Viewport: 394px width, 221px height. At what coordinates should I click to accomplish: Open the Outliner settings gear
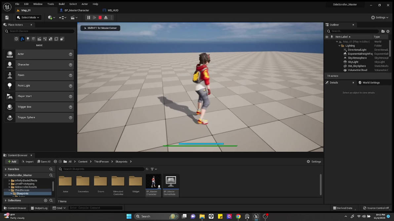(388, 31)
